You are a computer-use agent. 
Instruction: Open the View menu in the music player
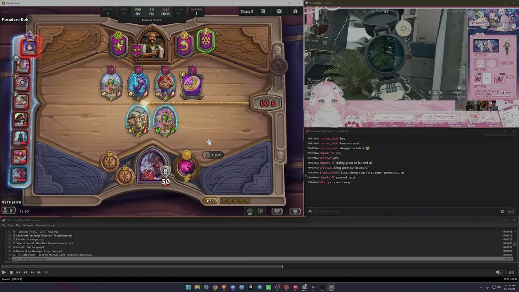(11, 225)
